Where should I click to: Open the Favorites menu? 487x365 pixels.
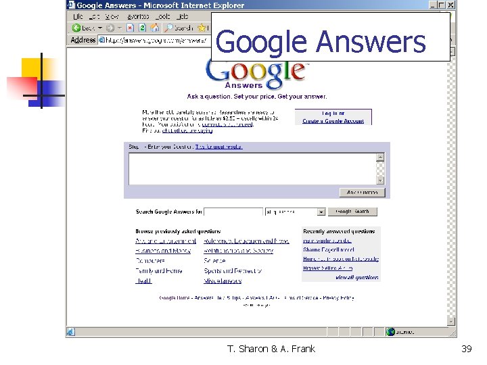click(138, 16)
